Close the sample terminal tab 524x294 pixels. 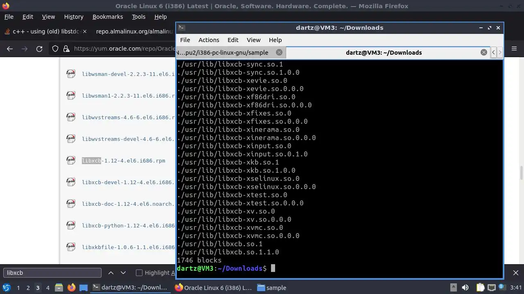279,52
